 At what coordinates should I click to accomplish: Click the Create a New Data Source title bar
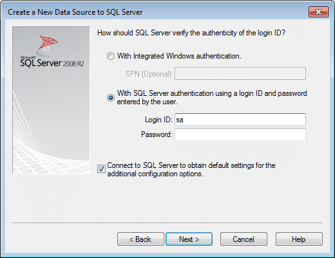coord(75,12)
